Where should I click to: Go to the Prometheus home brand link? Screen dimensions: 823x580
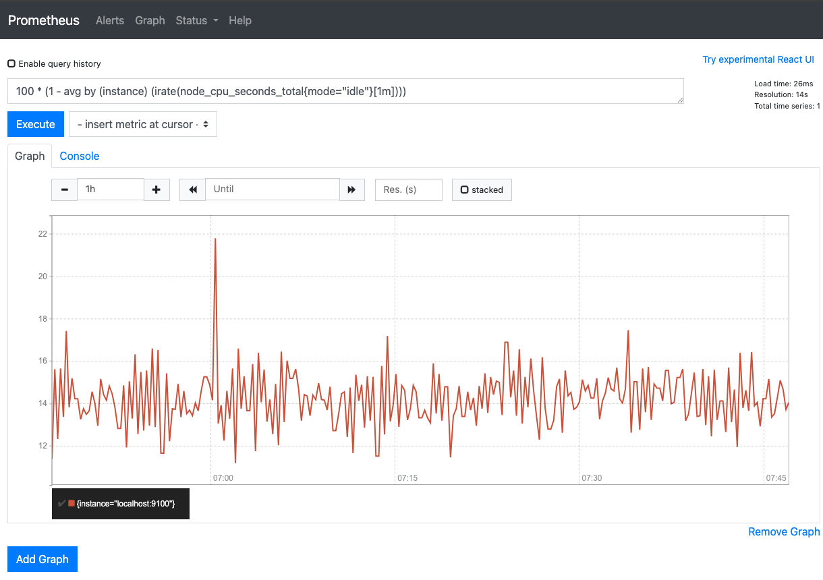[x=44, y=20]
